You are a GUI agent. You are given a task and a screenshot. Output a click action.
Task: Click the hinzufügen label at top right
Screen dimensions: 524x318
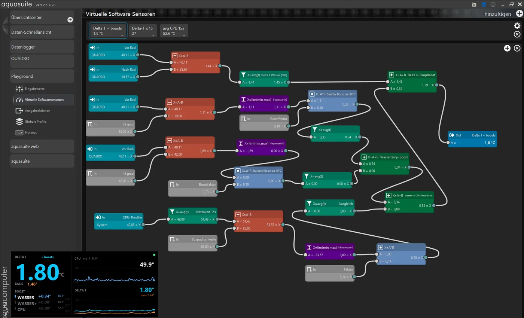click(x=497, y=14)
